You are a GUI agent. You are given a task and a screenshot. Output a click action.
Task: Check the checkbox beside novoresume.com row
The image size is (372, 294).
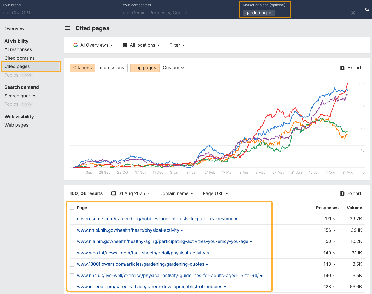72,219
